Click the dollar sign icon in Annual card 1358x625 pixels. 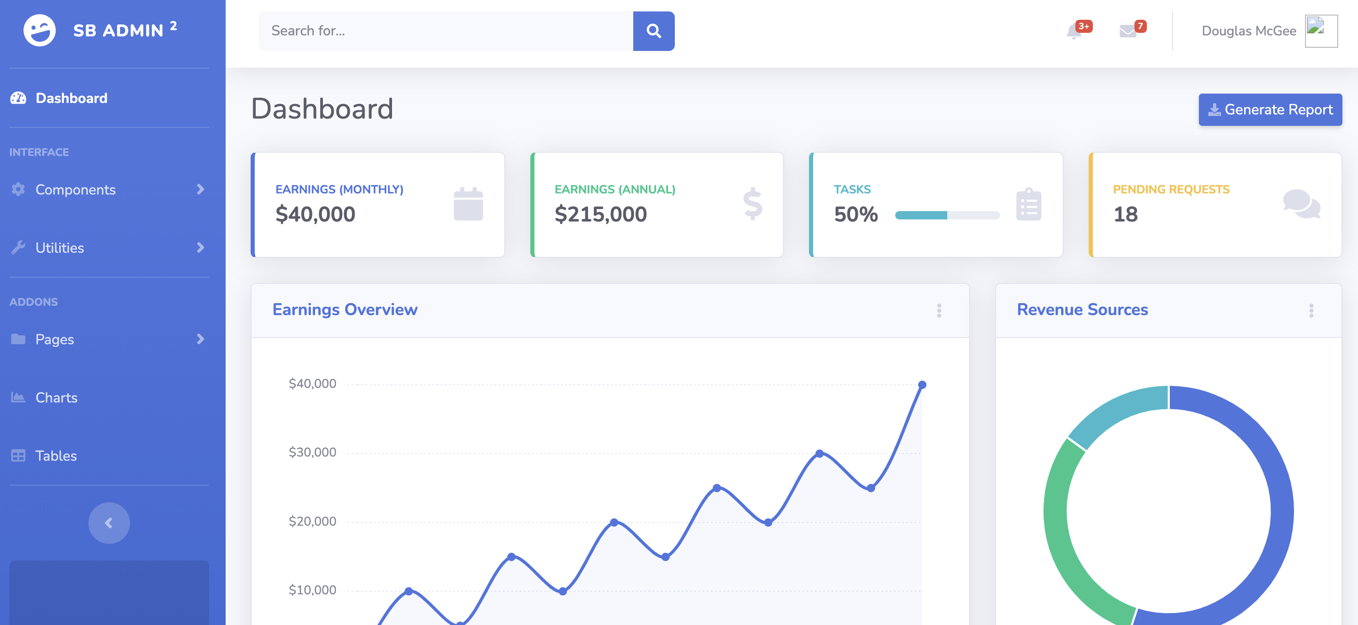(752, 204)
